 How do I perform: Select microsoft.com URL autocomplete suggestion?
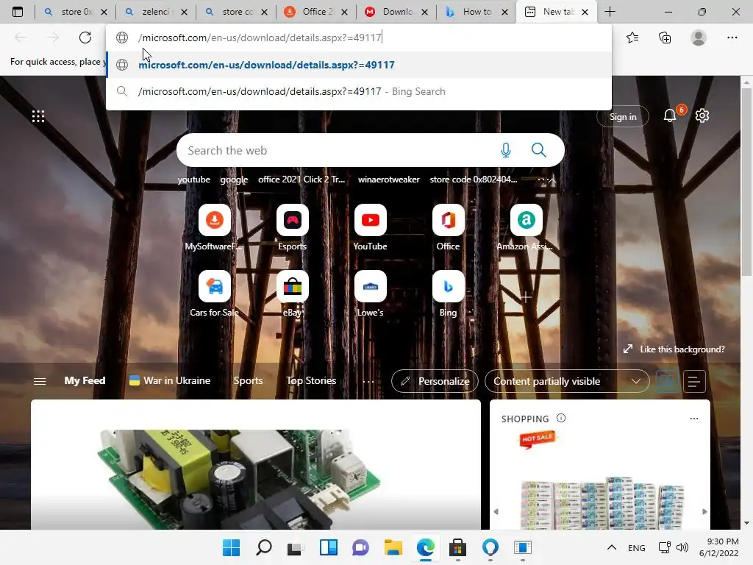click(x=359, y=65)
